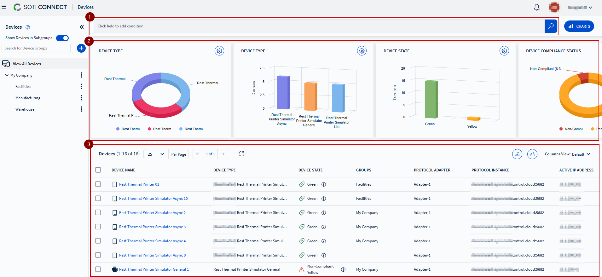This screenshot has height=277, width=602.
Task: Click the search magnifier button
Action: point(551,26)
